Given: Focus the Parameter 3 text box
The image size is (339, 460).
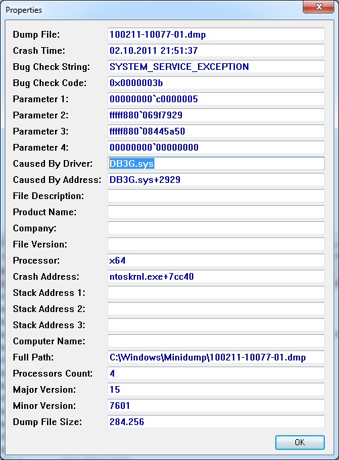Looking at the screenshot, I should coord(216,131).
